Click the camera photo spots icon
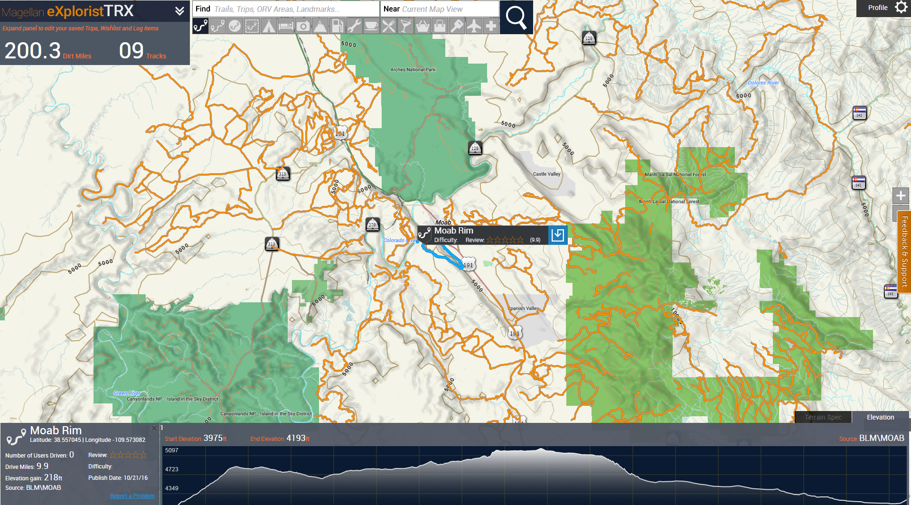Screen dimensions: 911x505 [303, 26]
